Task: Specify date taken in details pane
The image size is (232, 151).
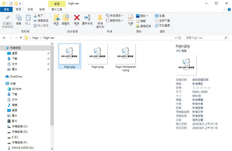Action: point(200,80)
